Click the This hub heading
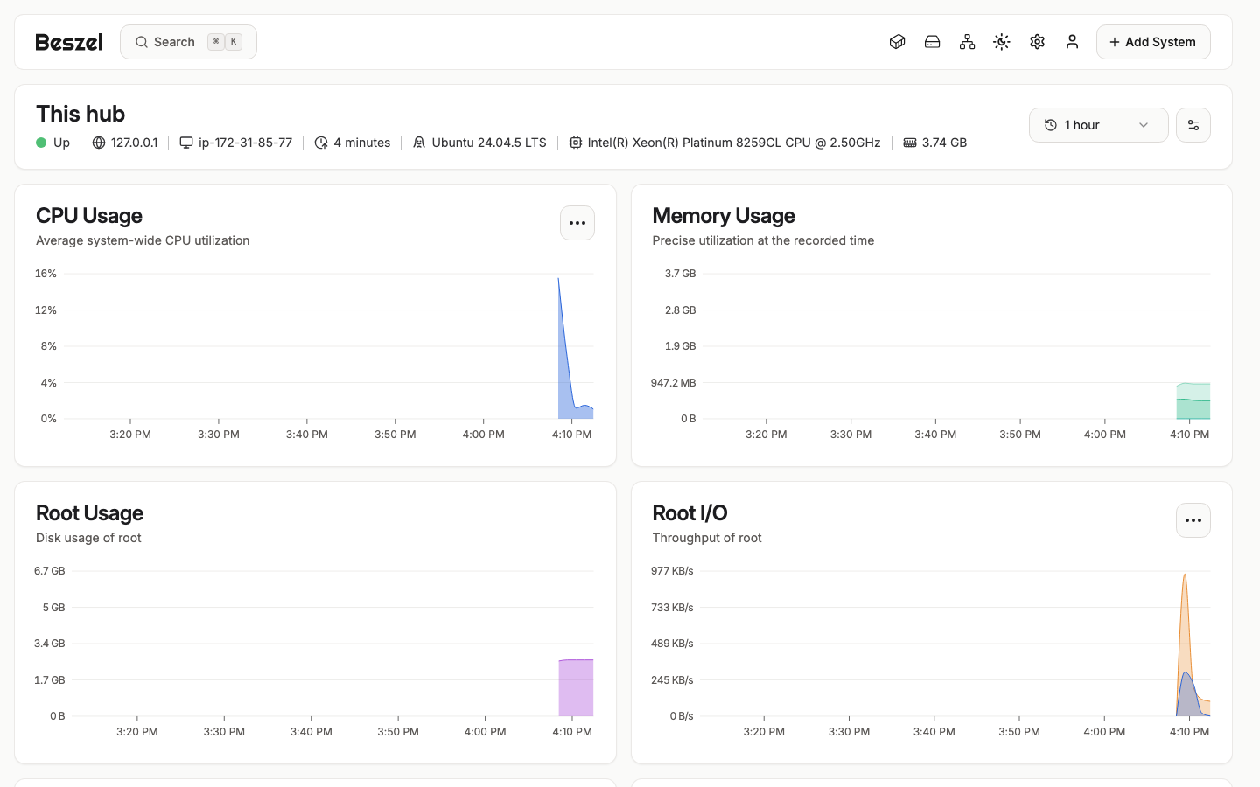 click(80, 114)
